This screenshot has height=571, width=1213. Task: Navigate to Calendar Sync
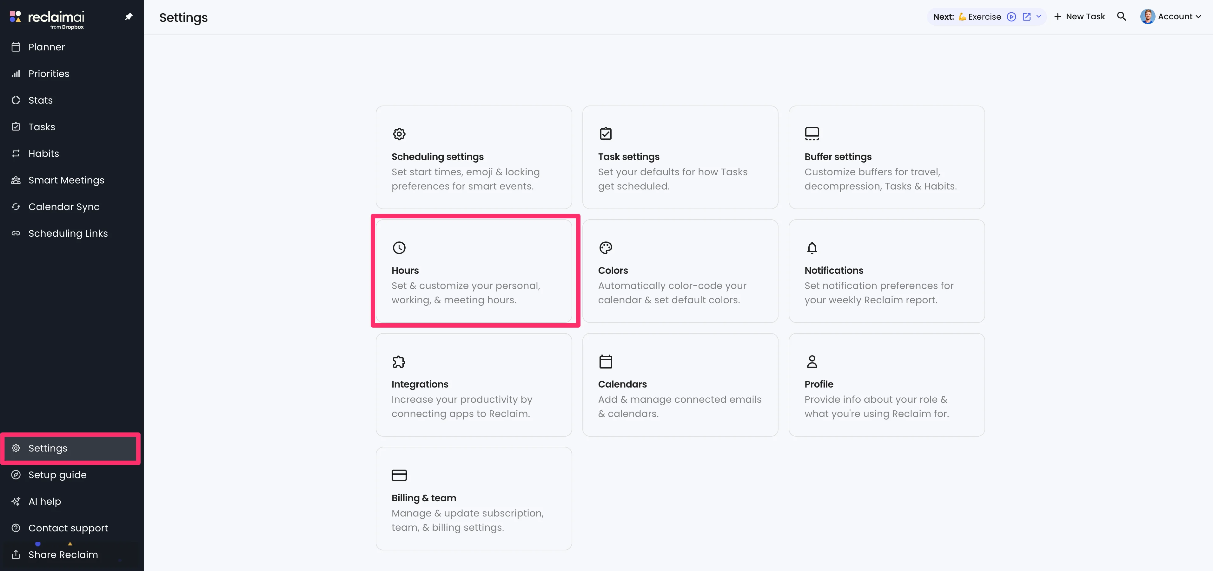pos(63,207)
